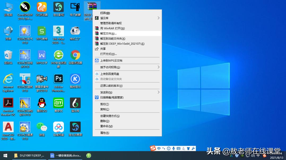Launch CorelDRAW 2018
The image size is (286, 160).
click(25, 7)
